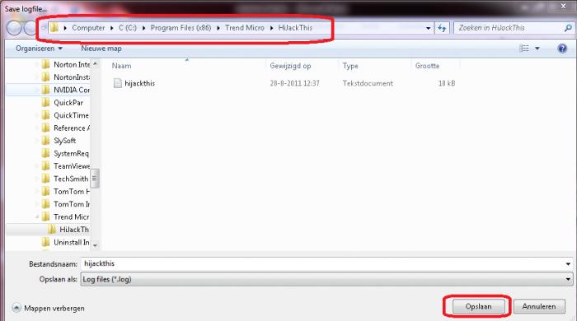
Task: Click the folder tree scroll down arrow
Action: click(x=95, y=245)
